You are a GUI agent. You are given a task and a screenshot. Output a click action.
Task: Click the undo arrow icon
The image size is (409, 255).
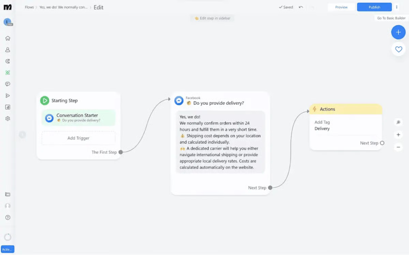(301, 7)
